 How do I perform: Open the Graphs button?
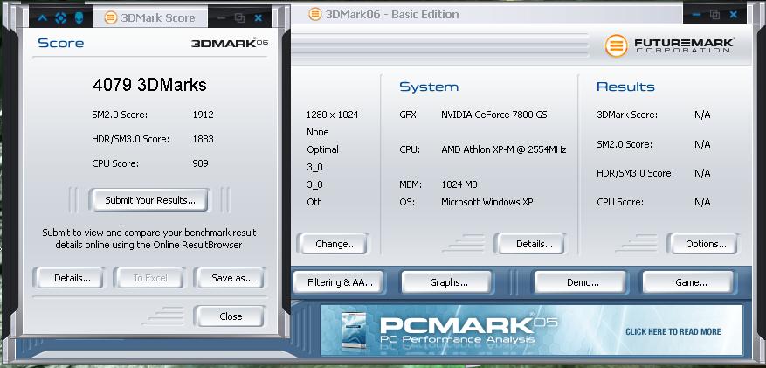point(446,282)
